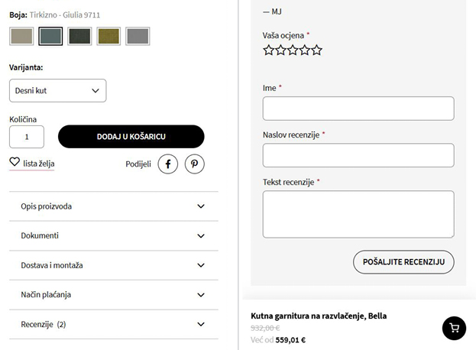Pick the beige color swatch

point(21,36)
